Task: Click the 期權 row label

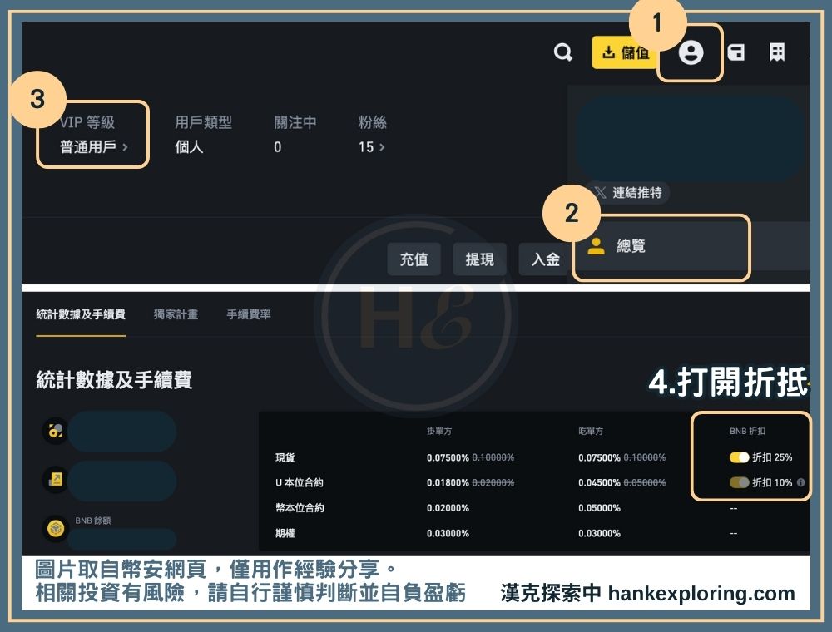Action: tap(285, 533)
